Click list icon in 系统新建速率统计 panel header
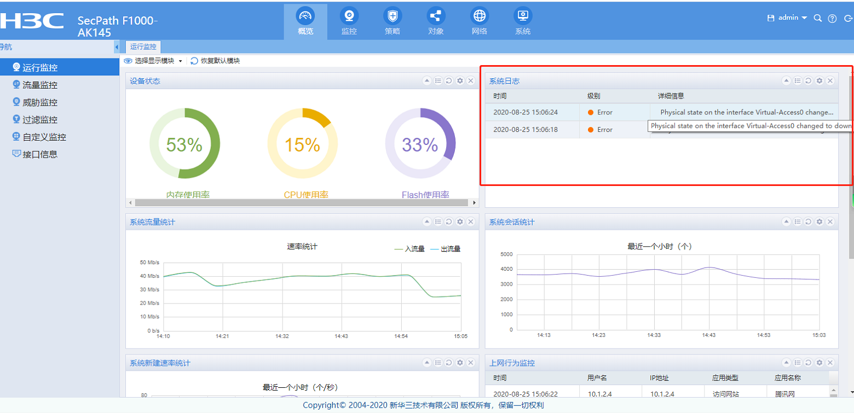This screenshot has width=854, height=413. click(438, 363)
